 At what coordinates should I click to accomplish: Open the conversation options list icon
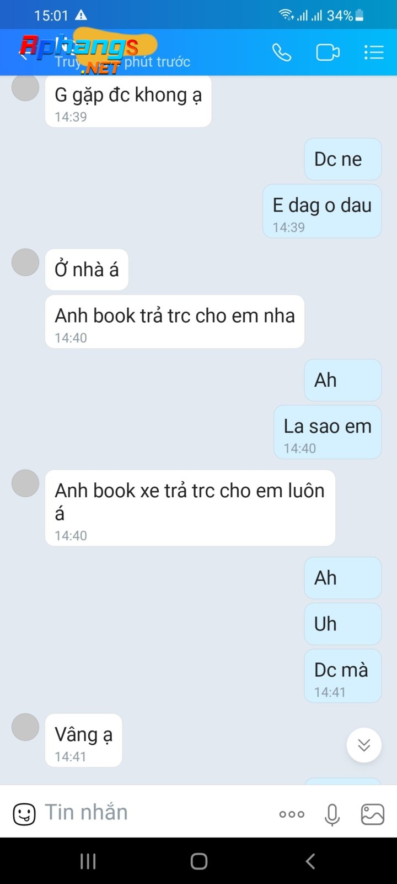coord(374,52)
